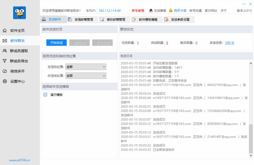Click the 版本:3.013 version label
Screen dimensions: 254x165
244,11
